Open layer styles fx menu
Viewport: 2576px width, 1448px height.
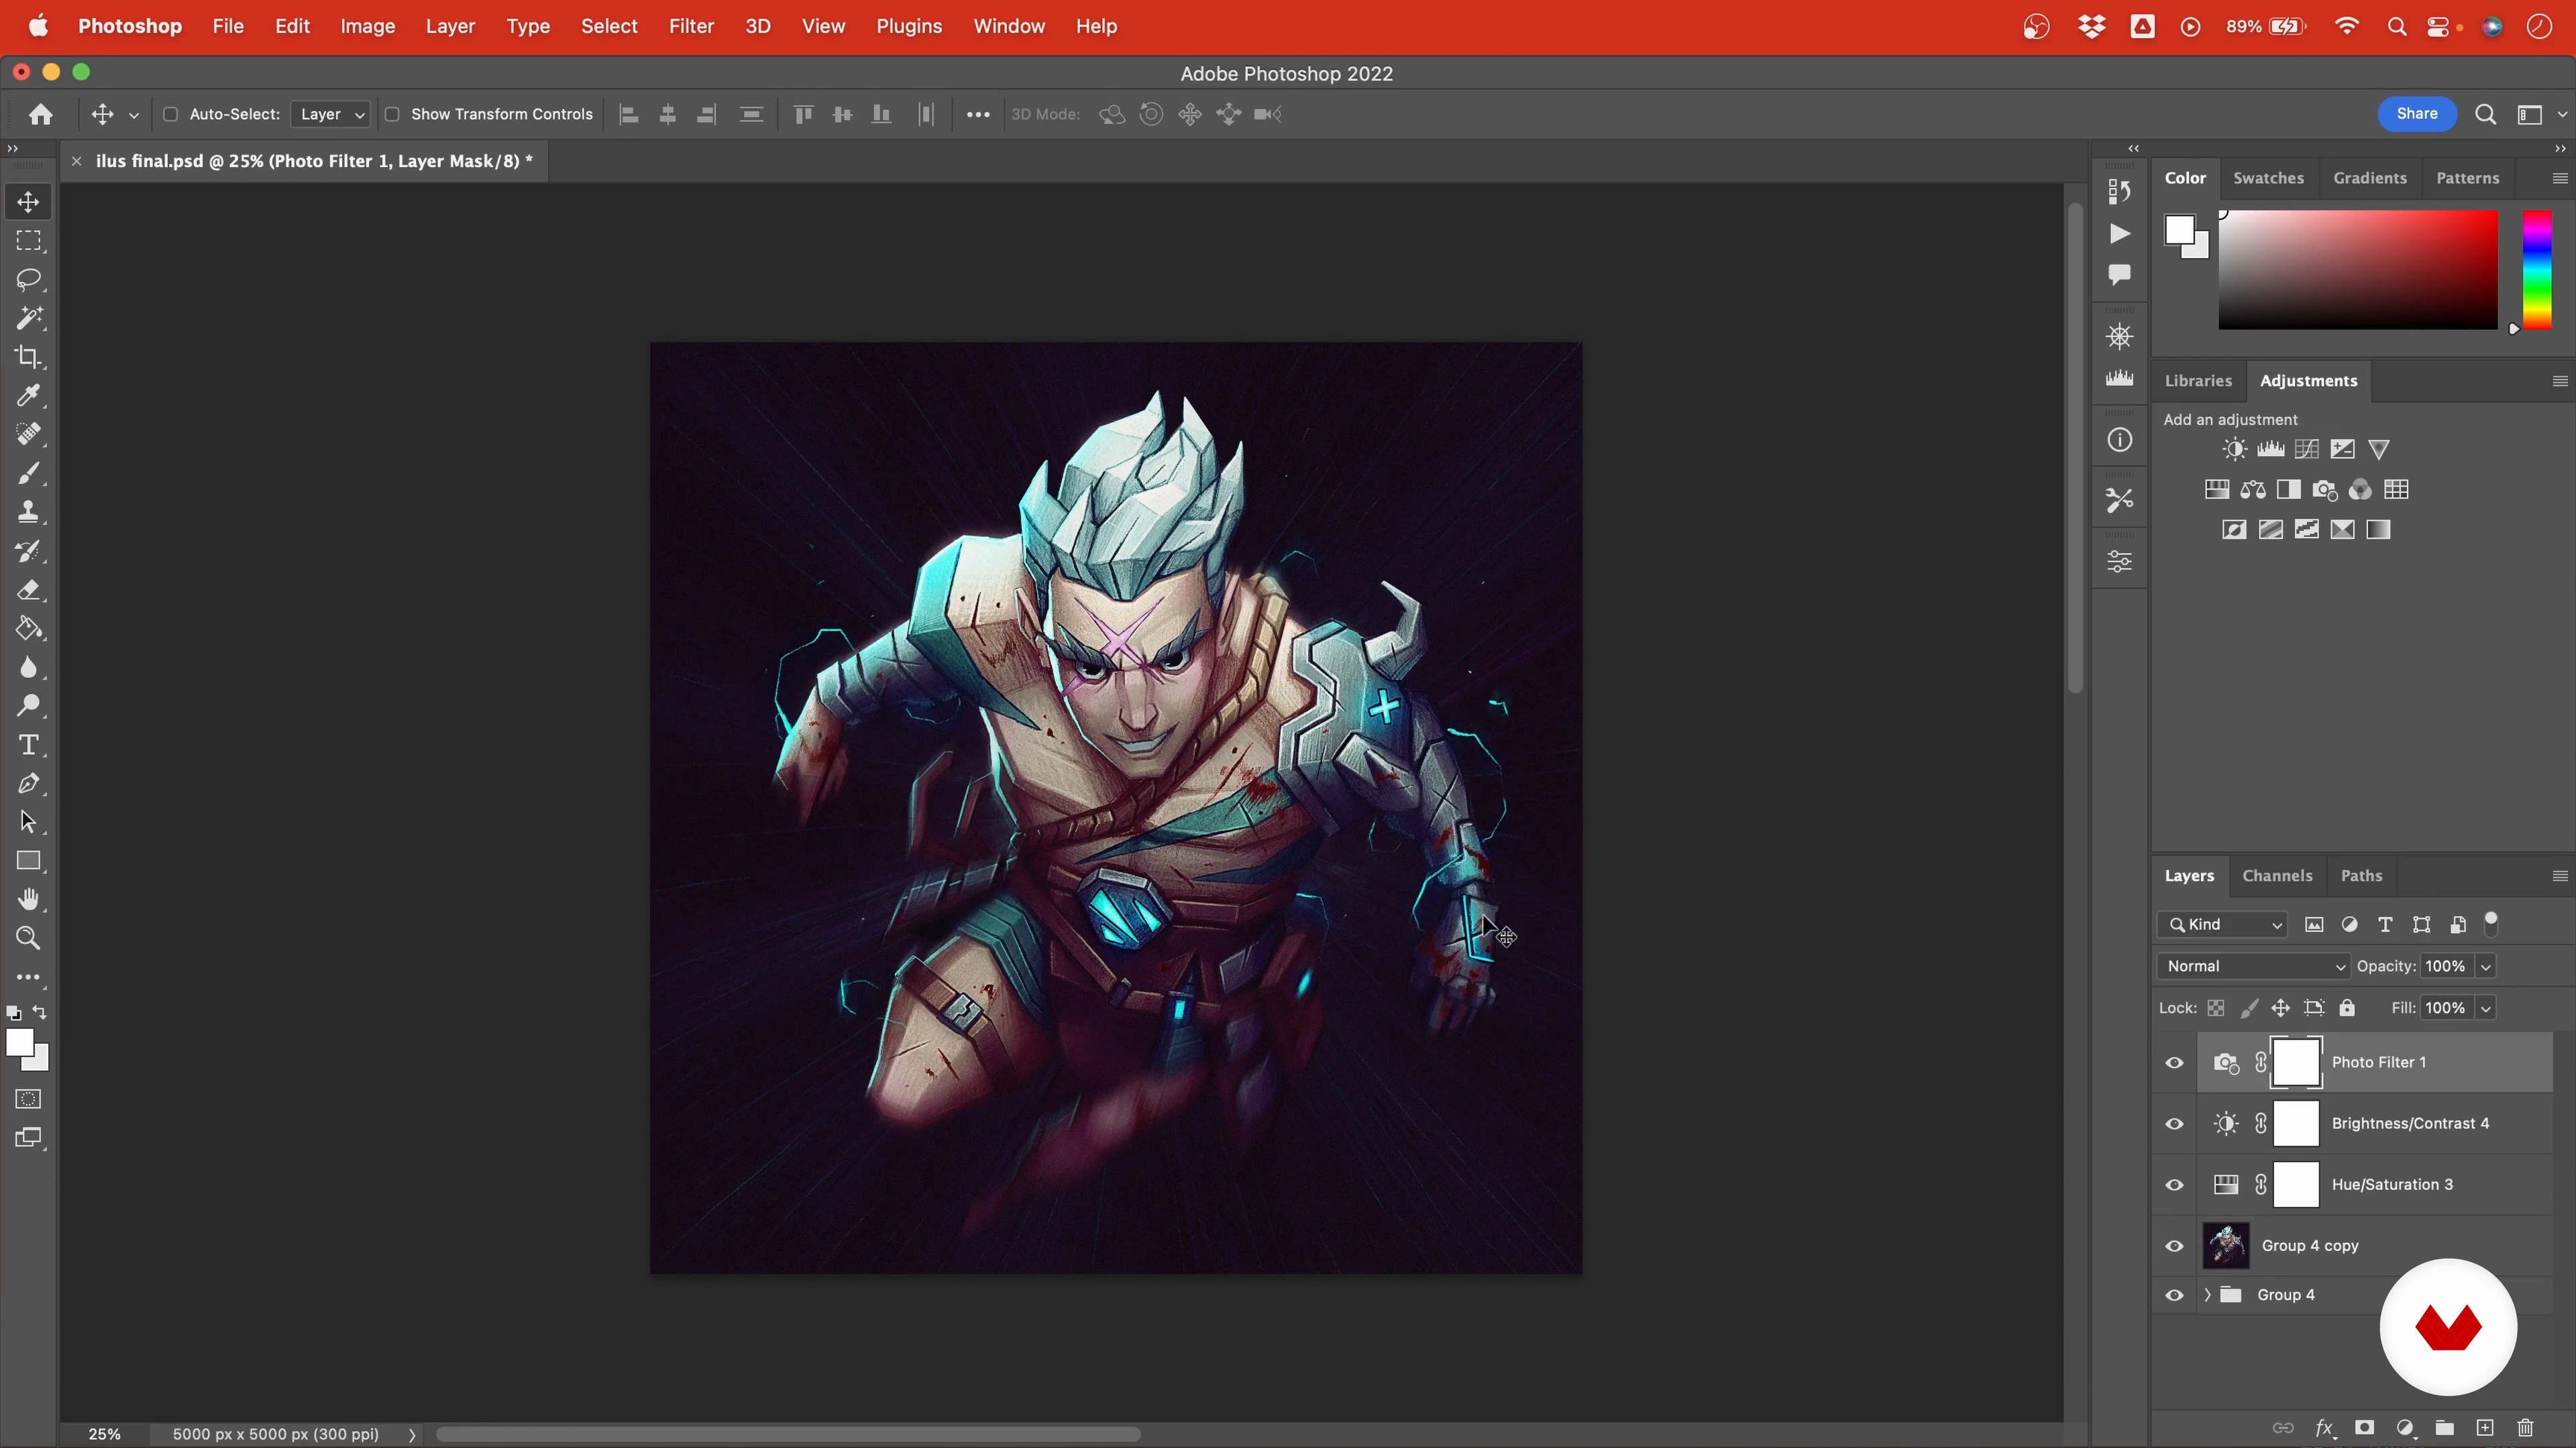[x=2324, y=1428]
